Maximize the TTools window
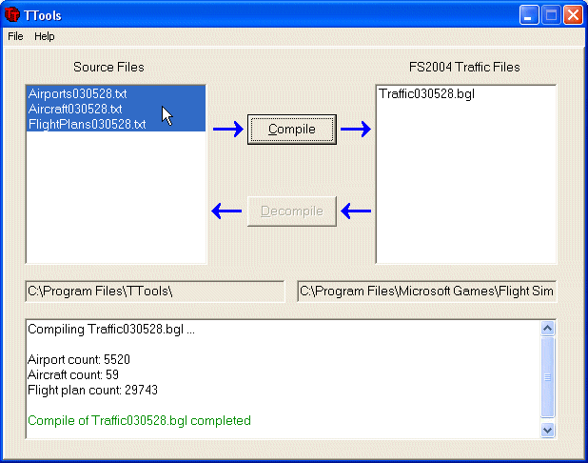 (551, 14)
